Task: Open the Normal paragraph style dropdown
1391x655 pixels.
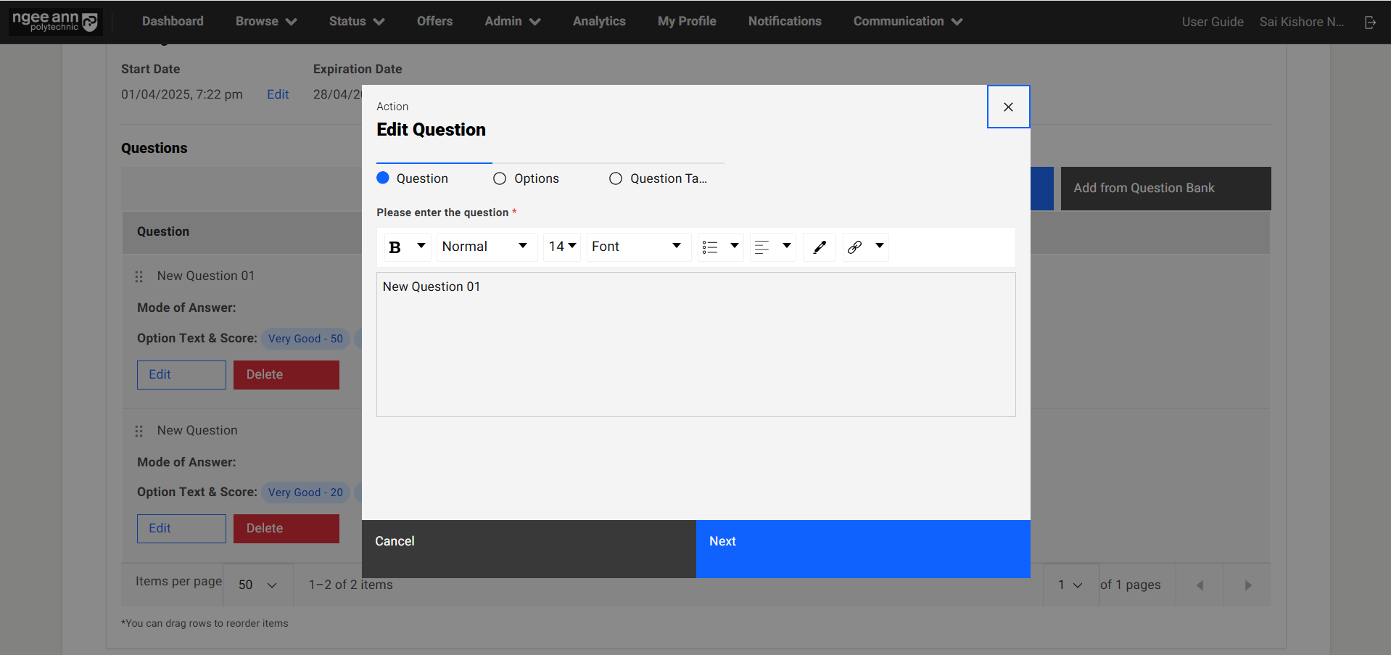Action: pos(486,247)
